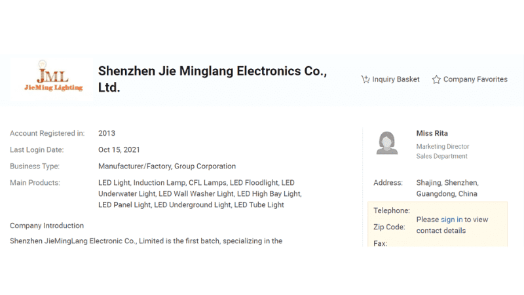Viewport: 524px width, 295px height.
Task: Open Inquiry Basket text link
Action: tap(396, 79)
